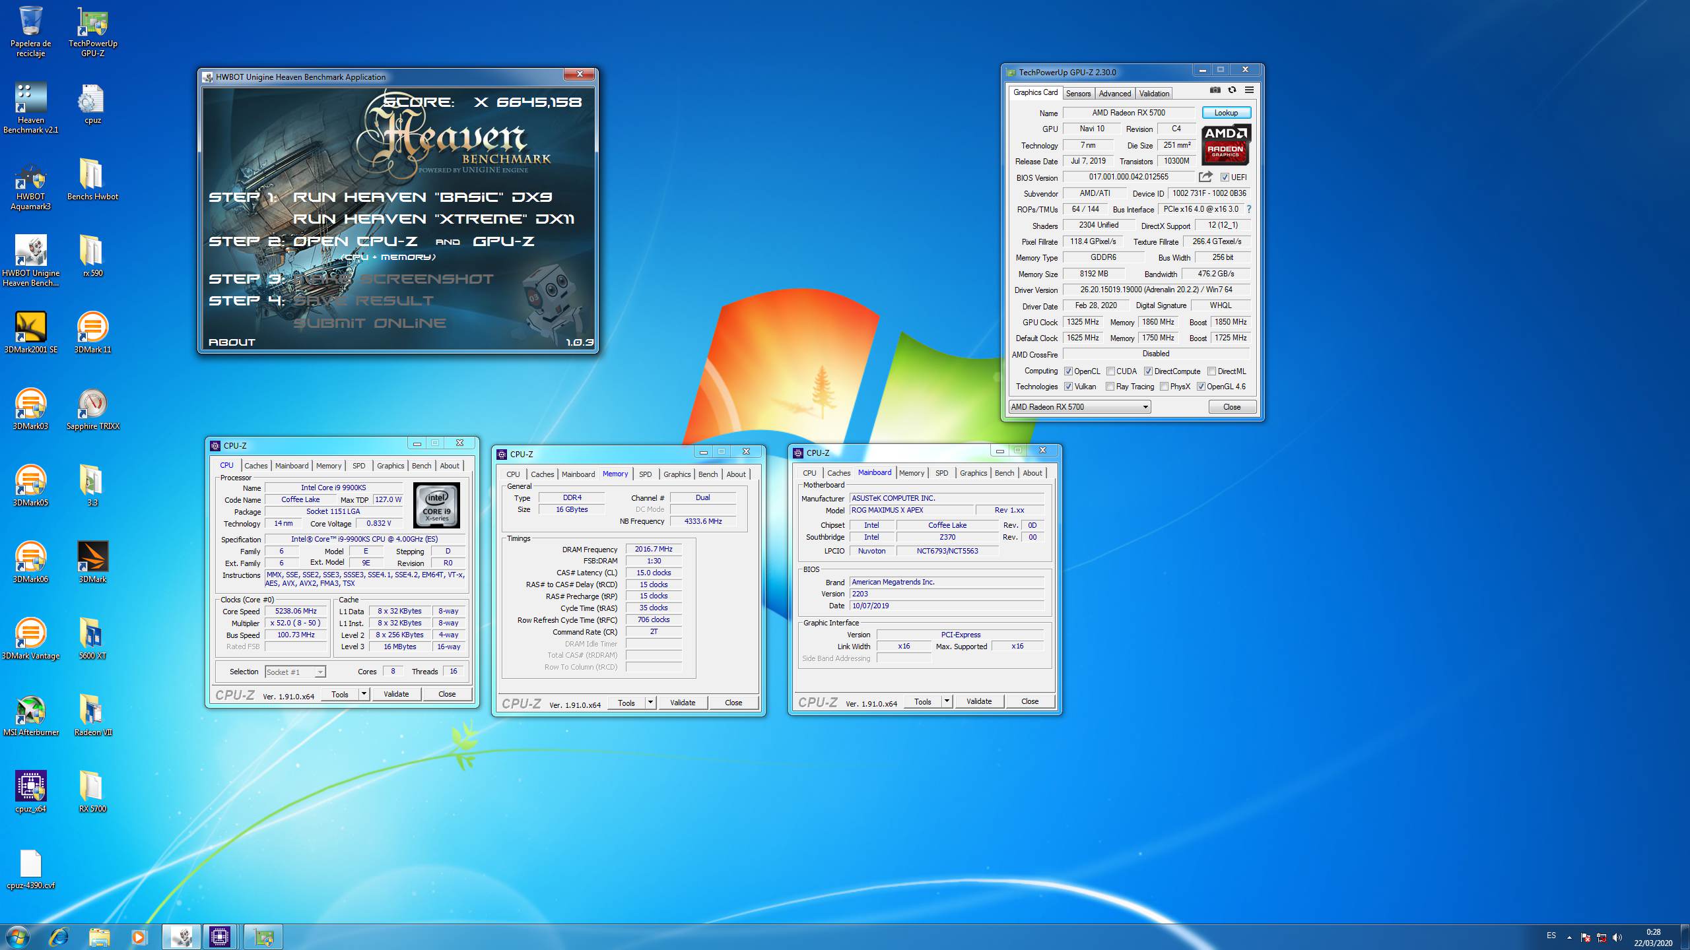This screenshot has width=1690, height=950.
Task: Click SUBMIT ONLINE in the Heaven app
Action: pos(370,323)
